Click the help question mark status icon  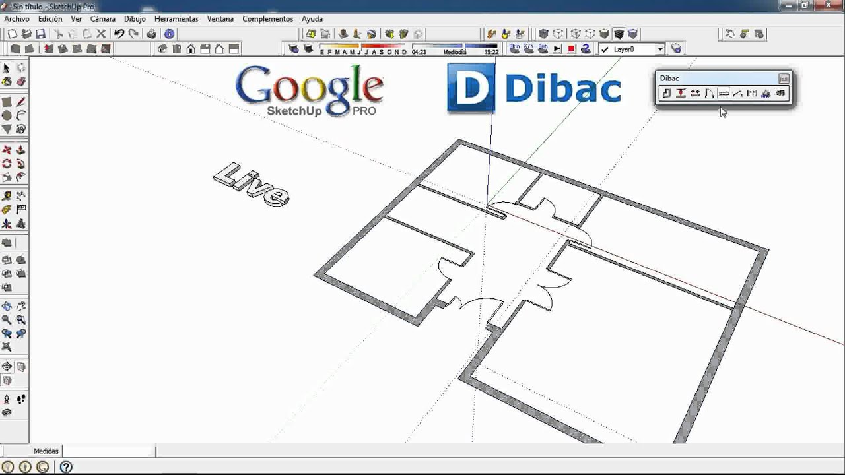66,467
